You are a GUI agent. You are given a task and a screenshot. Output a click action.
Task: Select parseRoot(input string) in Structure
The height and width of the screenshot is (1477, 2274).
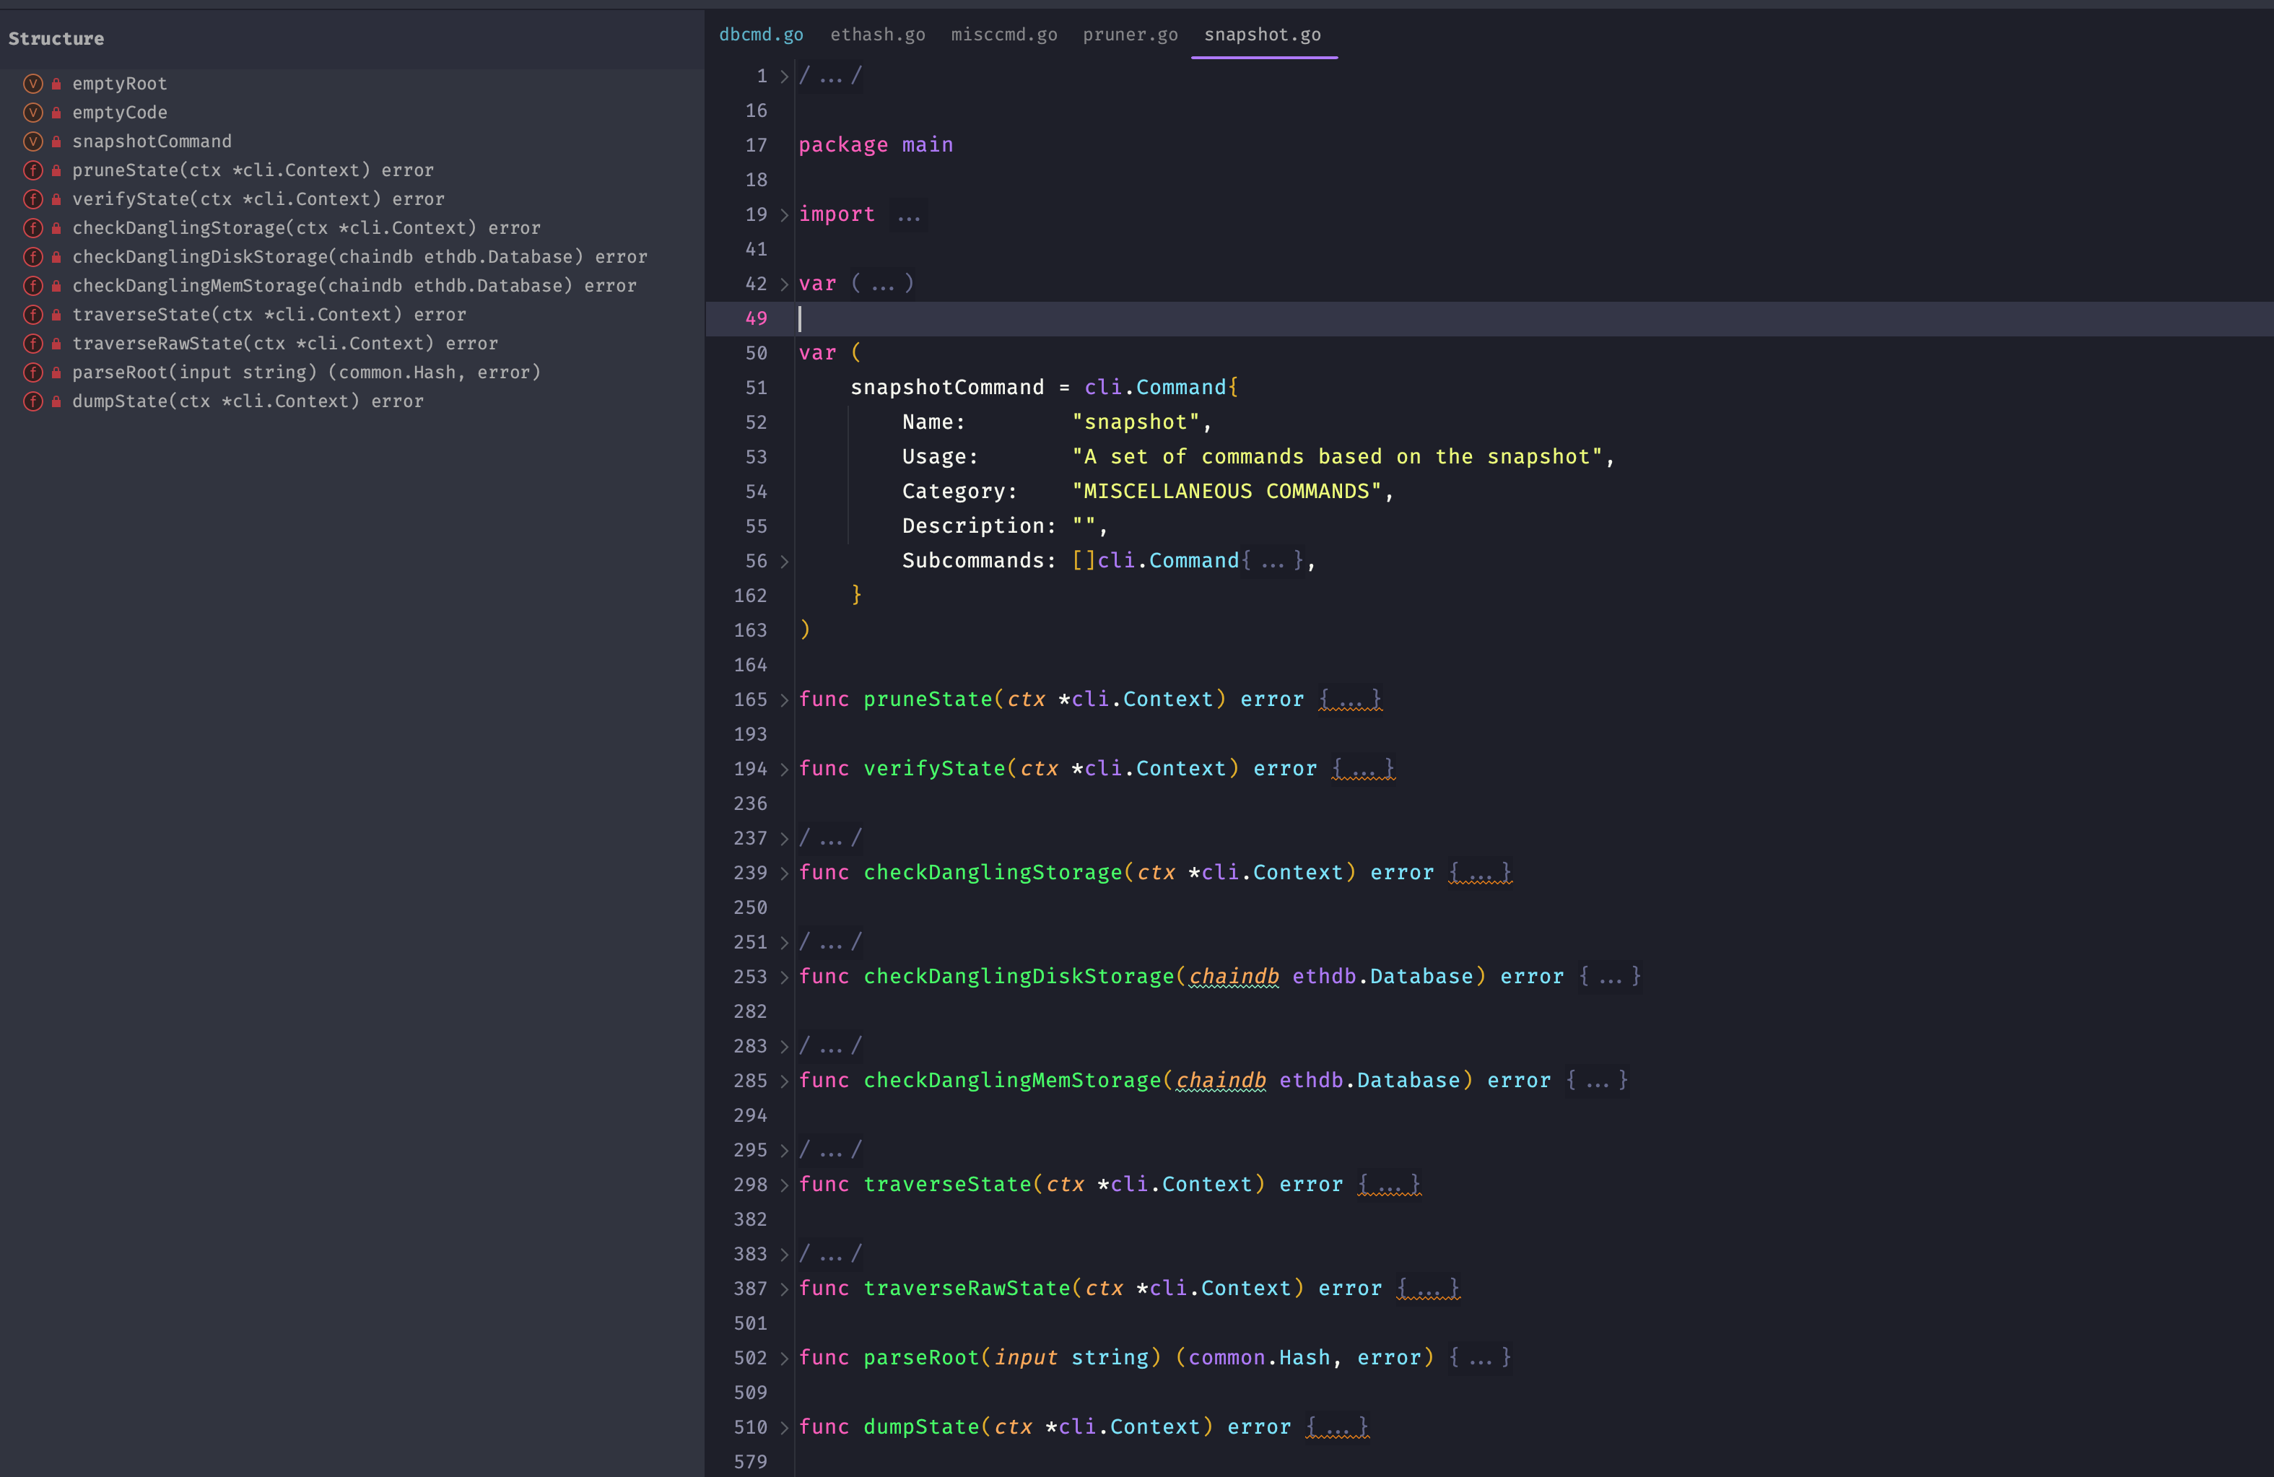[x=307, y=372]
